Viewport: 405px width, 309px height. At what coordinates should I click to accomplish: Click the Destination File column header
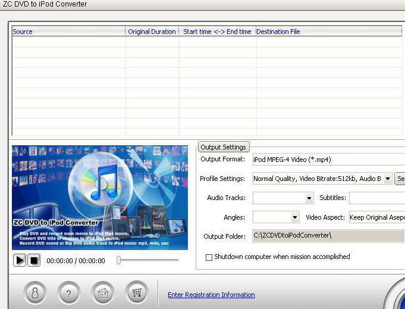point(328,32)
